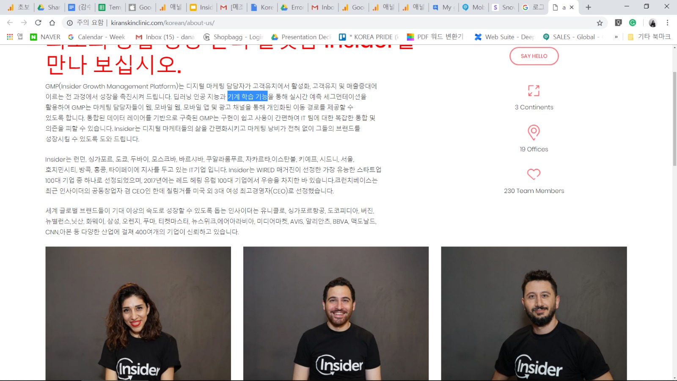Click the heart icon above Team Members
This screenshot has width=677, height=381.
click(534, 174)
